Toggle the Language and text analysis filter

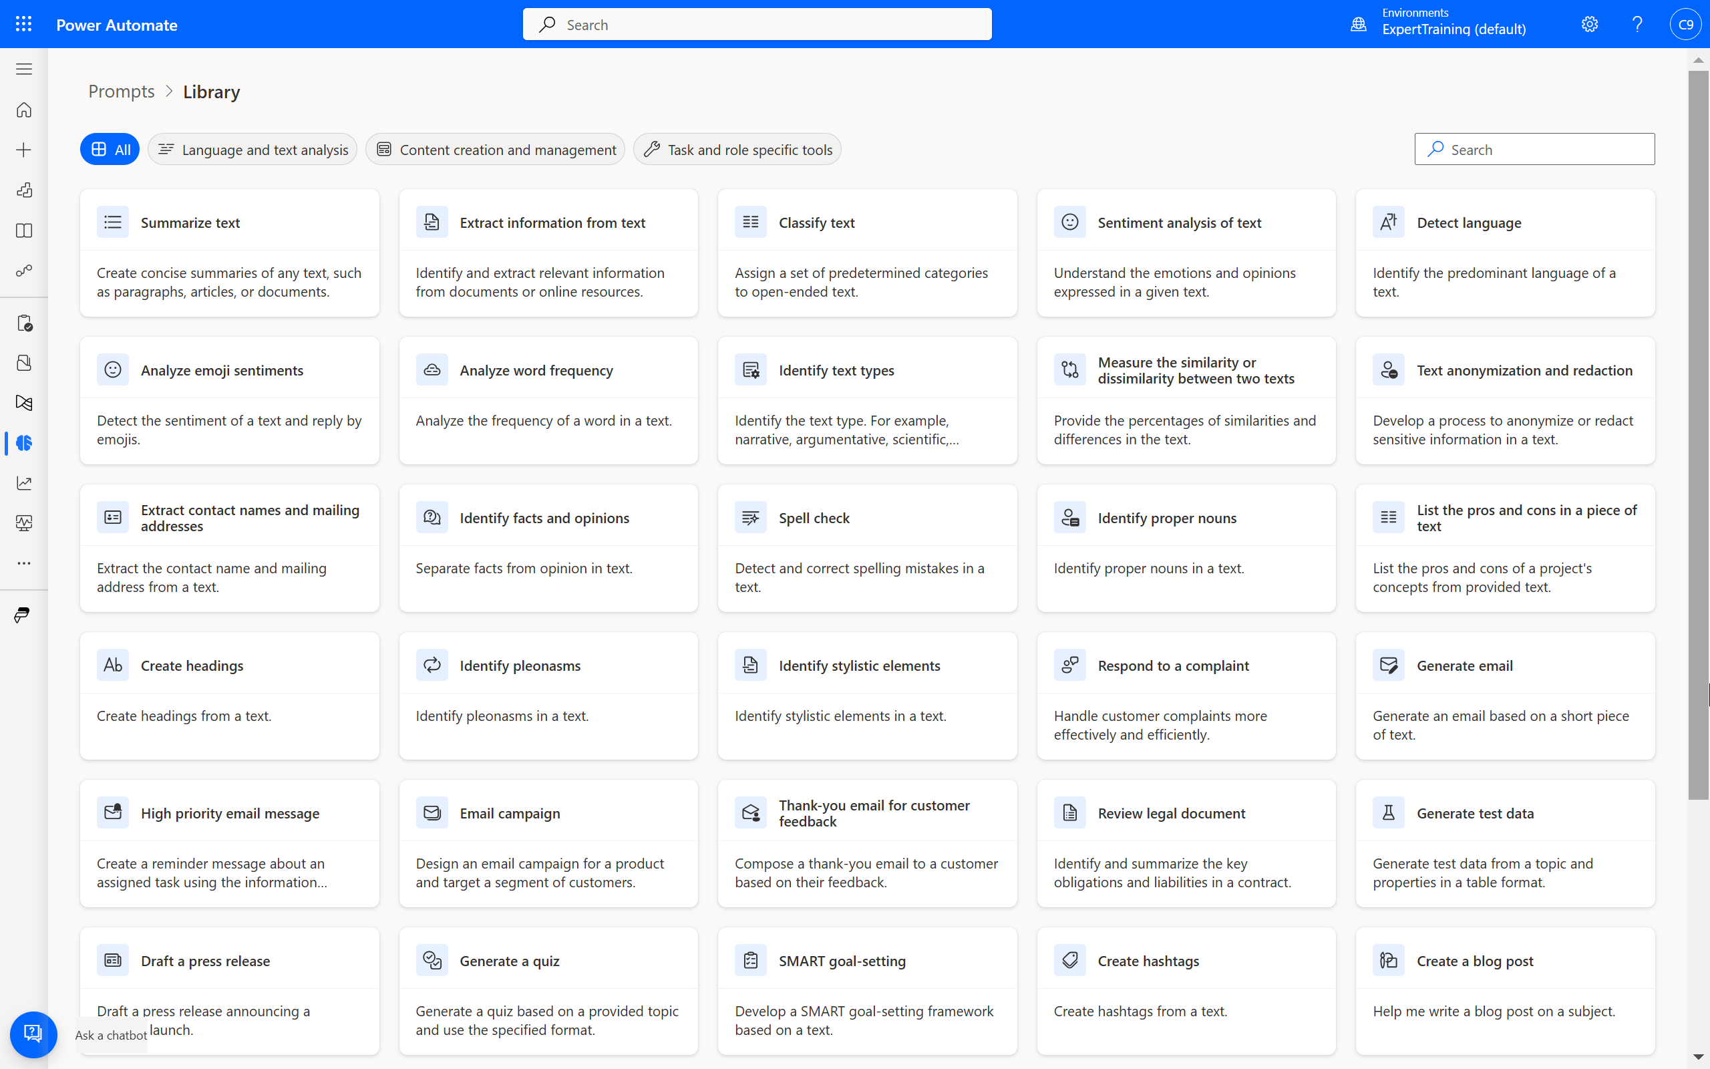tap(252, 149)
